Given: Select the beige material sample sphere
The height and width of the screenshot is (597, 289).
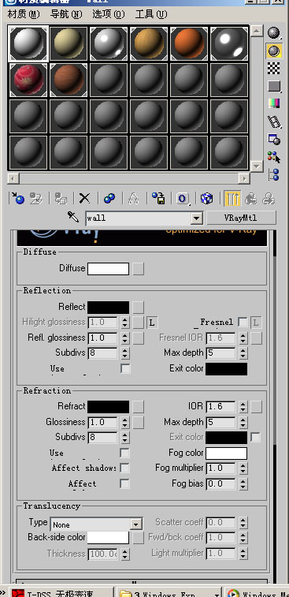Looking at the screenshot, I should coord(69,44).
